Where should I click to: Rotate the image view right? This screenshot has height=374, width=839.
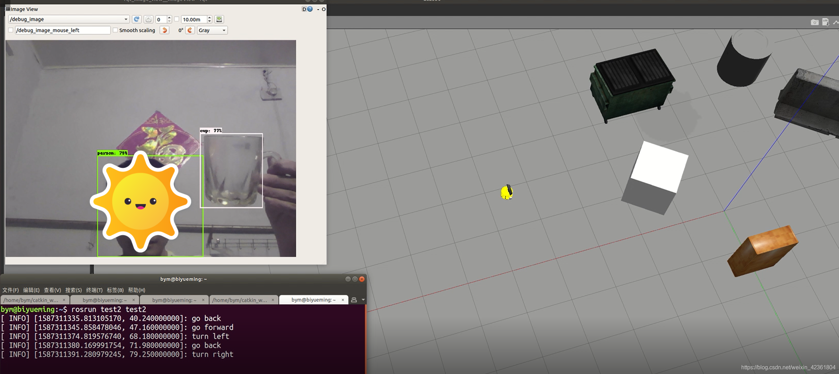click(x=190, y=30)
